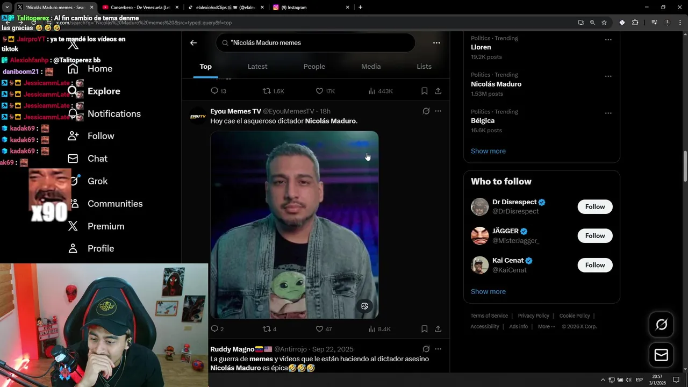688x387 pixels.
Task: Open Grok icon on Ruddy Magno post
Action: point(426,349)
